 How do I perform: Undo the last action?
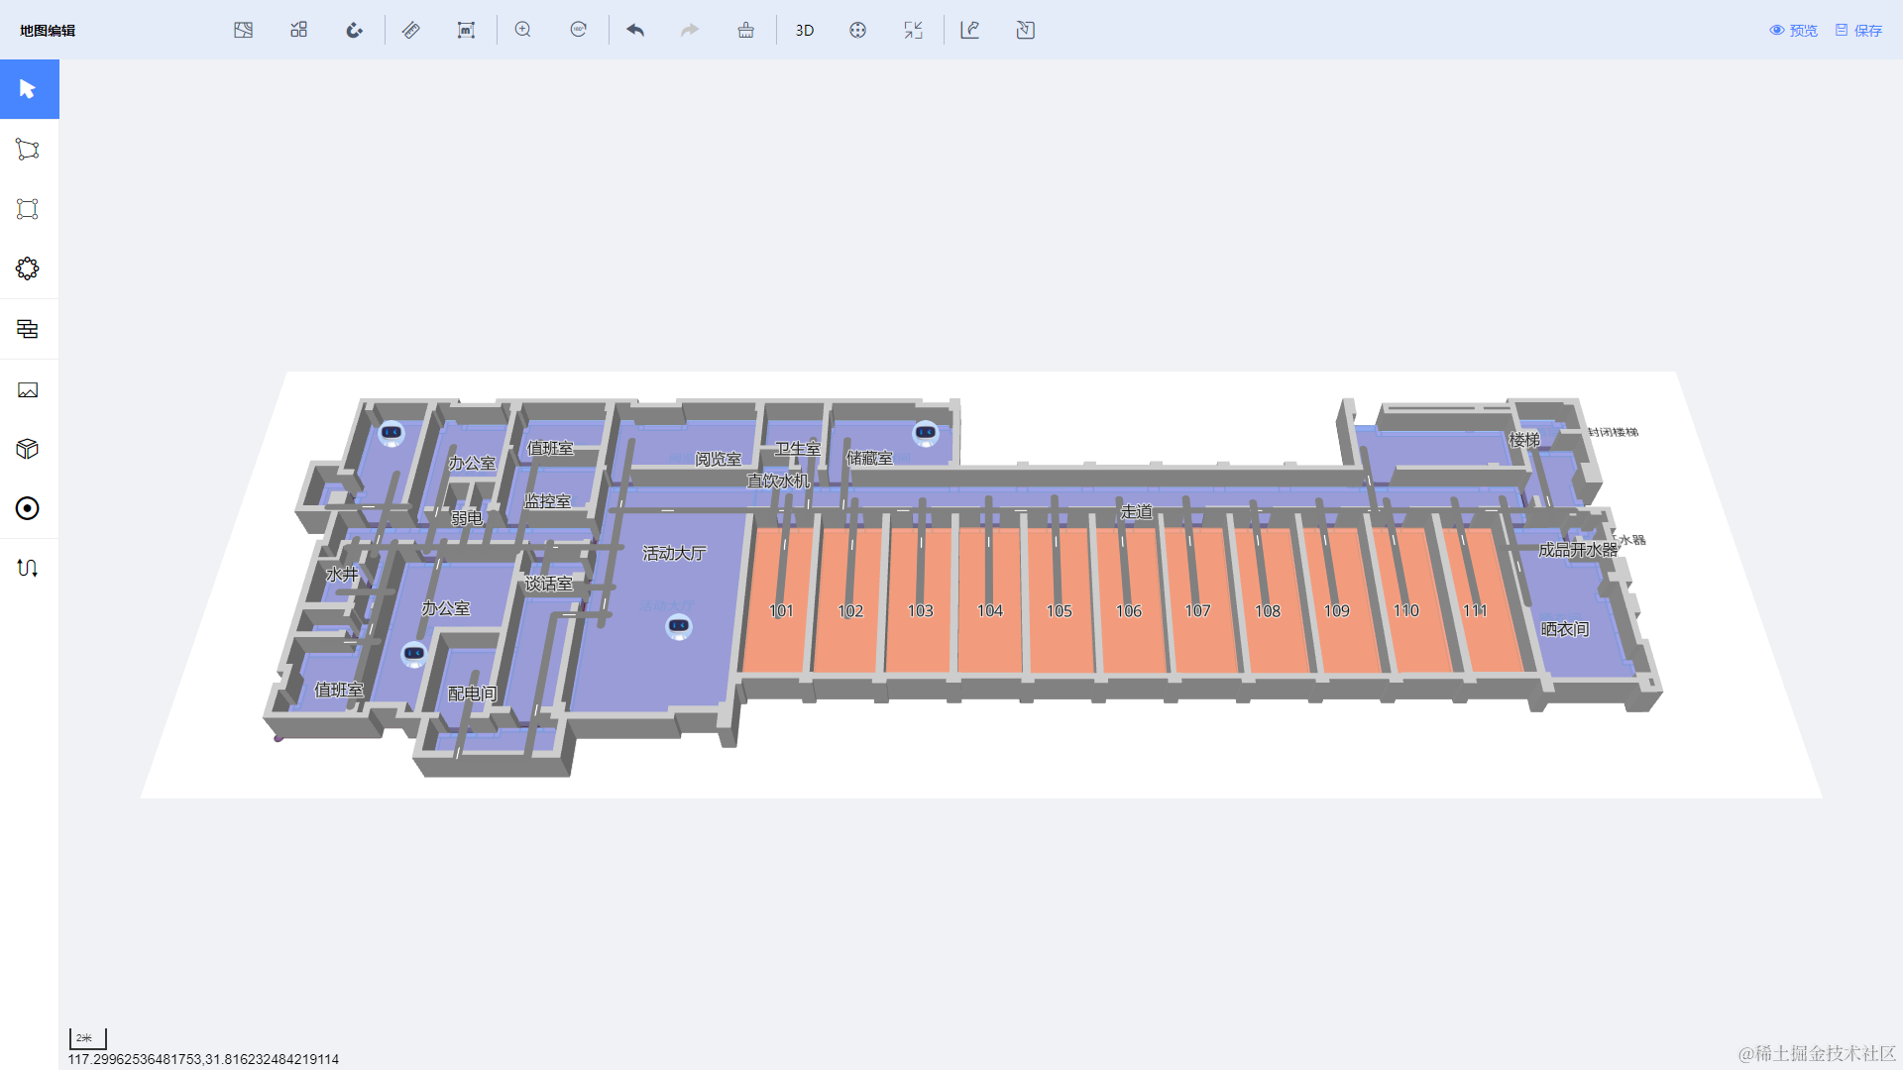pos(635,31)
